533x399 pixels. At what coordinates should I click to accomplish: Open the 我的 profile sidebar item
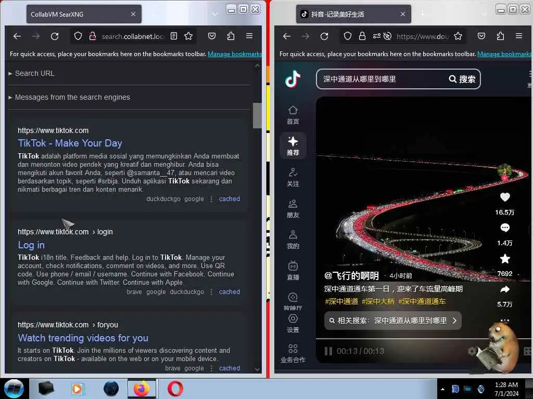tap(293, 240)
